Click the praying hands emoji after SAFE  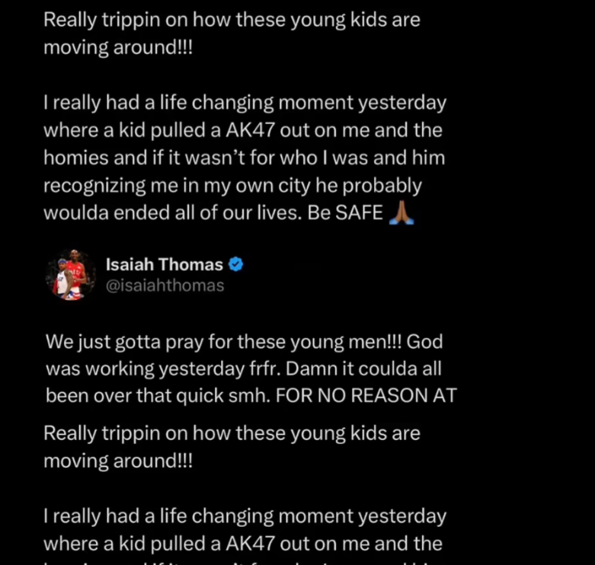pos(401,213)
